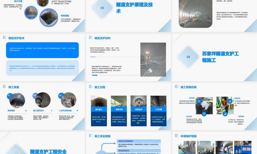Image resolution: width=257 pixels, height=154 pixels.
Task: Click the 04 diamond section marker
Action: click(188, 57)
